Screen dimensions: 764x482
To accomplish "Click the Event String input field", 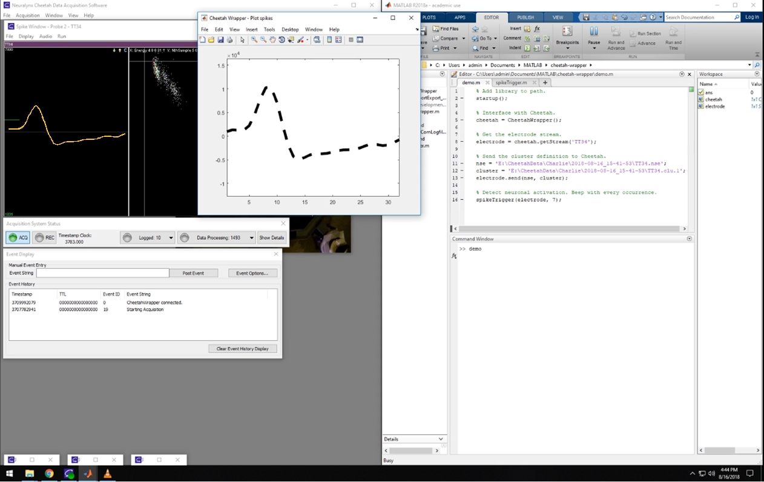I will point(102,273).
